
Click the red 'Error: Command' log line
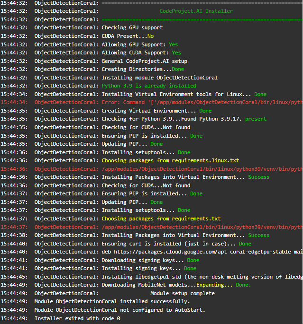tap(151, 102)
